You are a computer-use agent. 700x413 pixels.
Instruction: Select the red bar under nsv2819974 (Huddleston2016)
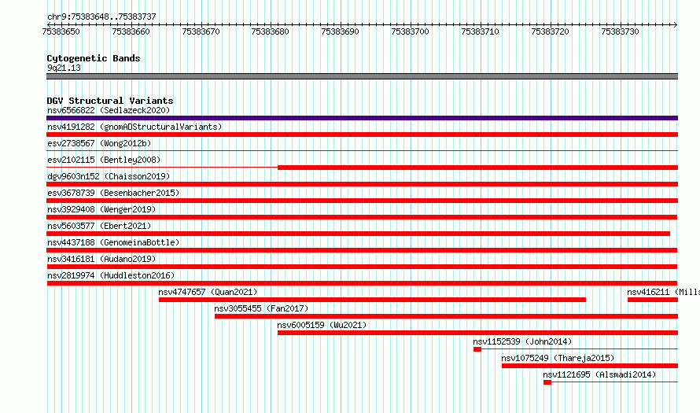362,283
